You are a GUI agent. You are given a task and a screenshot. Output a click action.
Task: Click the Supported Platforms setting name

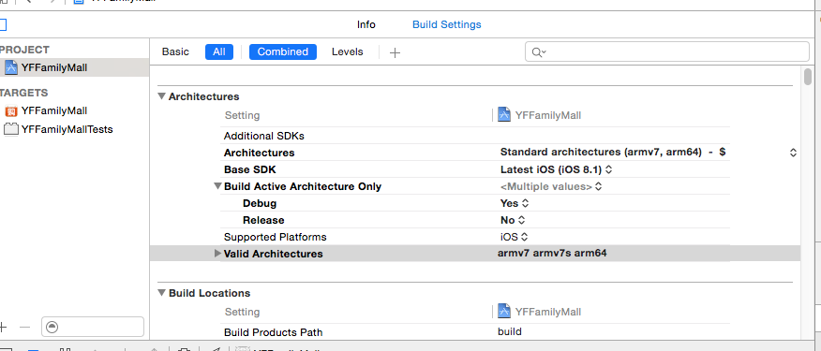275,237
